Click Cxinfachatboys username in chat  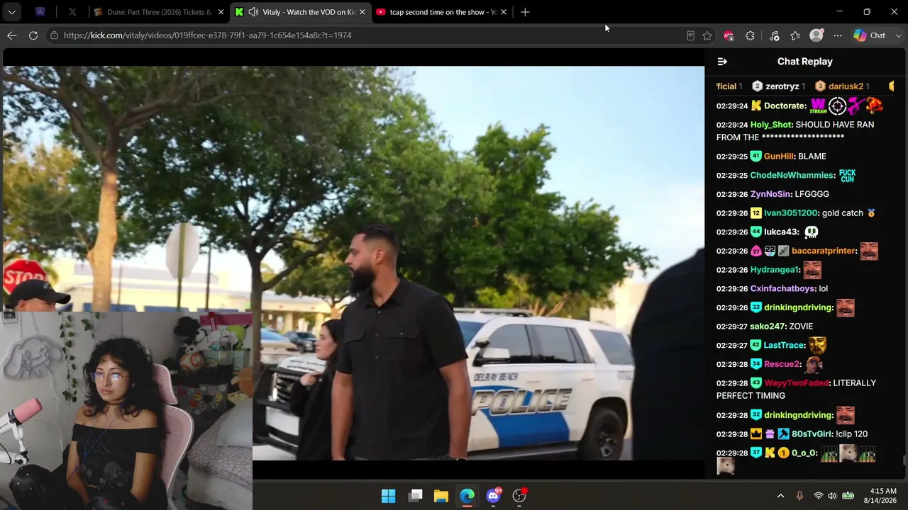pos(782,289)
